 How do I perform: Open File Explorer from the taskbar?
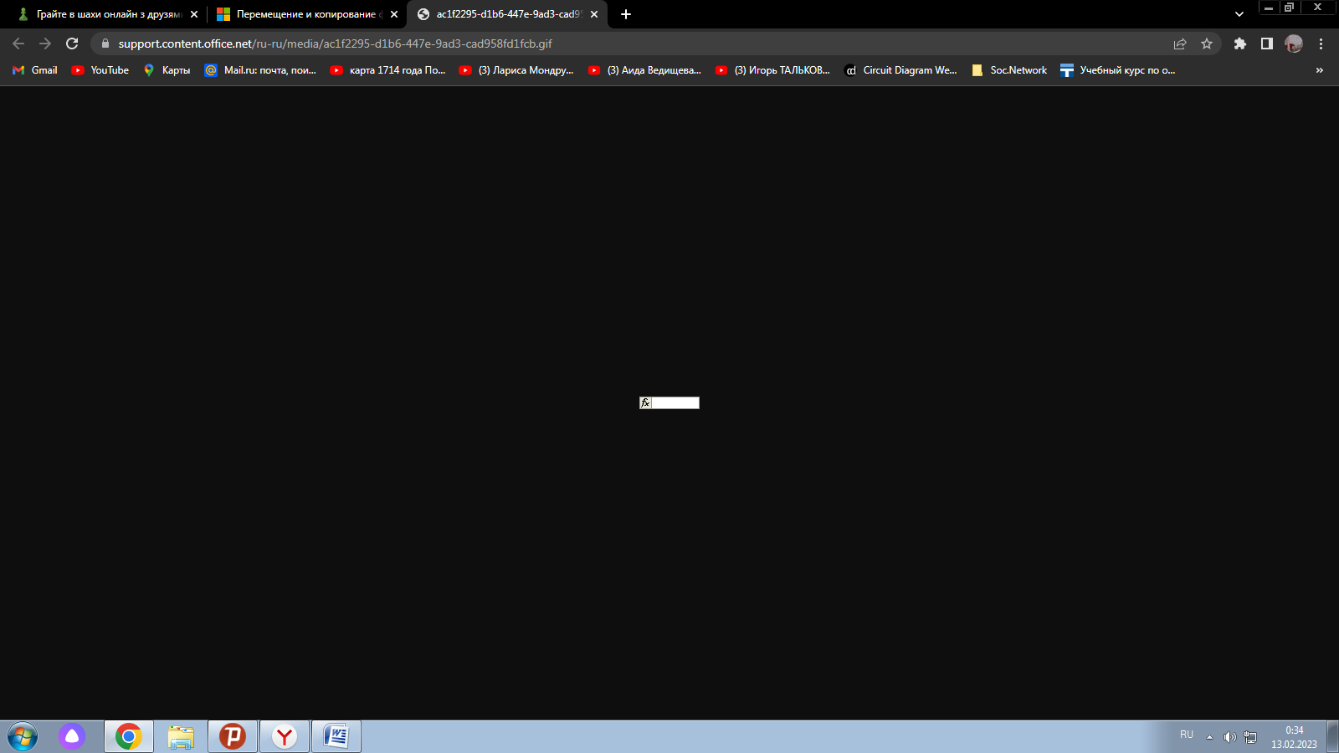pyautogui.click(x=181, y=736)
